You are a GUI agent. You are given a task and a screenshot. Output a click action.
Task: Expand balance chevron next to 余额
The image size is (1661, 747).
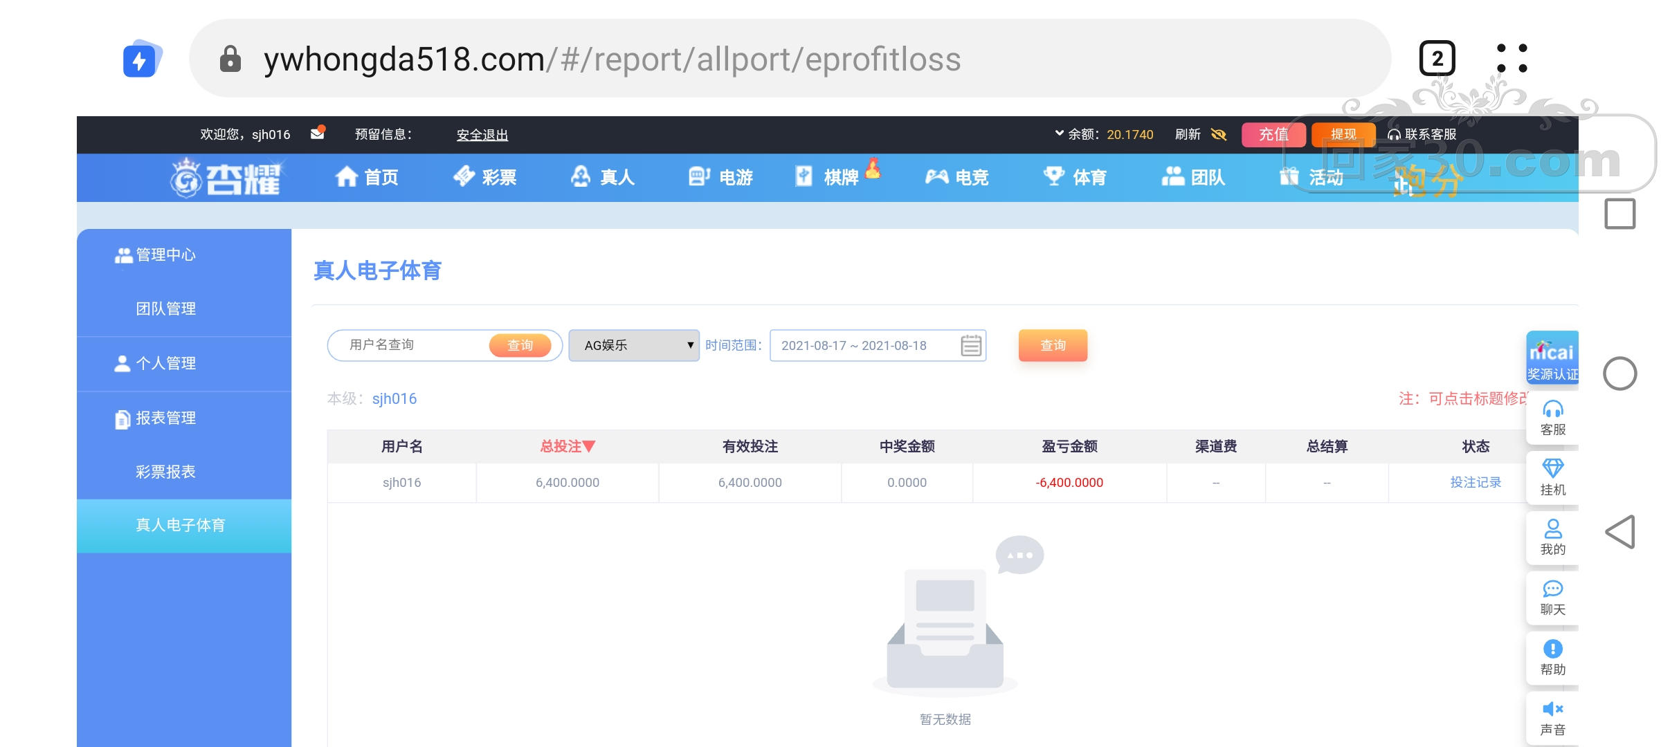(1059, 133)
